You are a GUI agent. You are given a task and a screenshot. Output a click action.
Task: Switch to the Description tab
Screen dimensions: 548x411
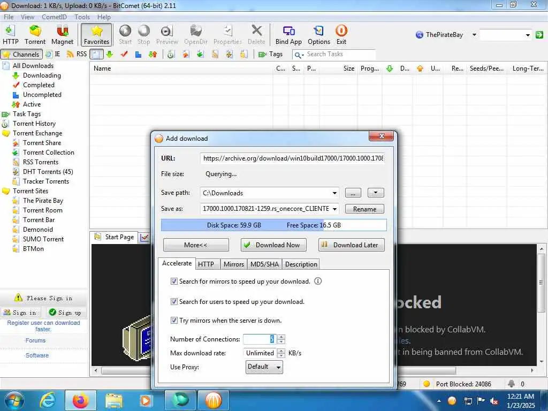(x=301, y=264)
